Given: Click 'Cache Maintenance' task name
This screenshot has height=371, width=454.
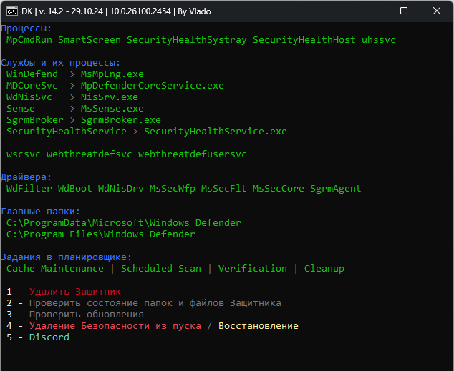Looking at the screenshot, I should pyautogui.click(x=55, y=269).
